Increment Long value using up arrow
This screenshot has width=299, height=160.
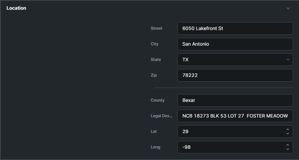(287, 145)
